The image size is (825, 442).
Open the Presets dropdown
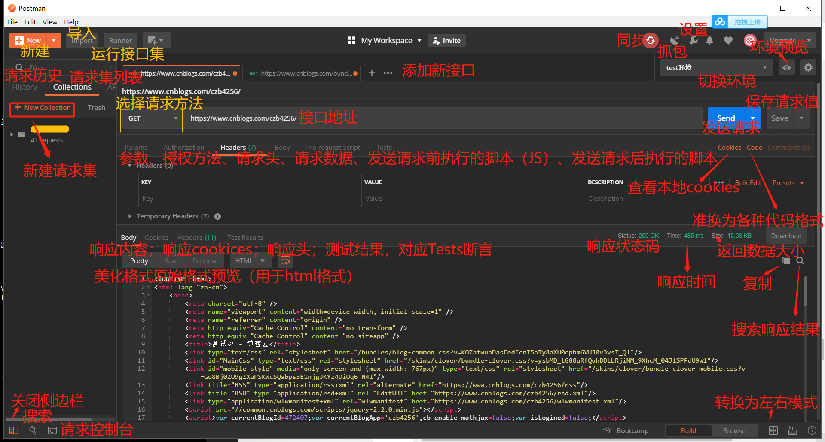788,182
